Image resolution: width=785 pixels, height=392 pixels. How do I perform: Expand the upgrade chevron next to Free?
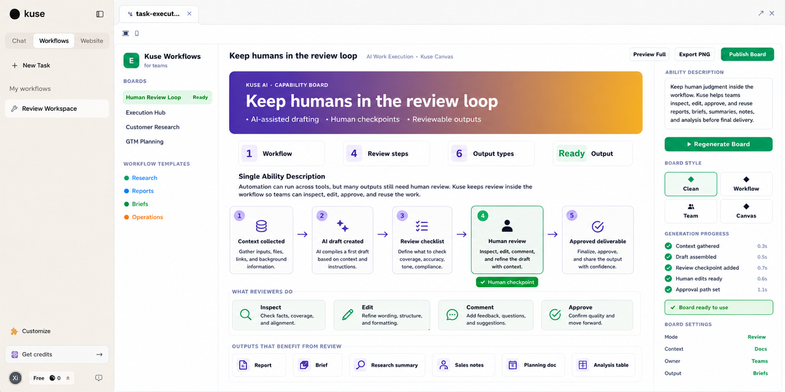tap(67, 379)
